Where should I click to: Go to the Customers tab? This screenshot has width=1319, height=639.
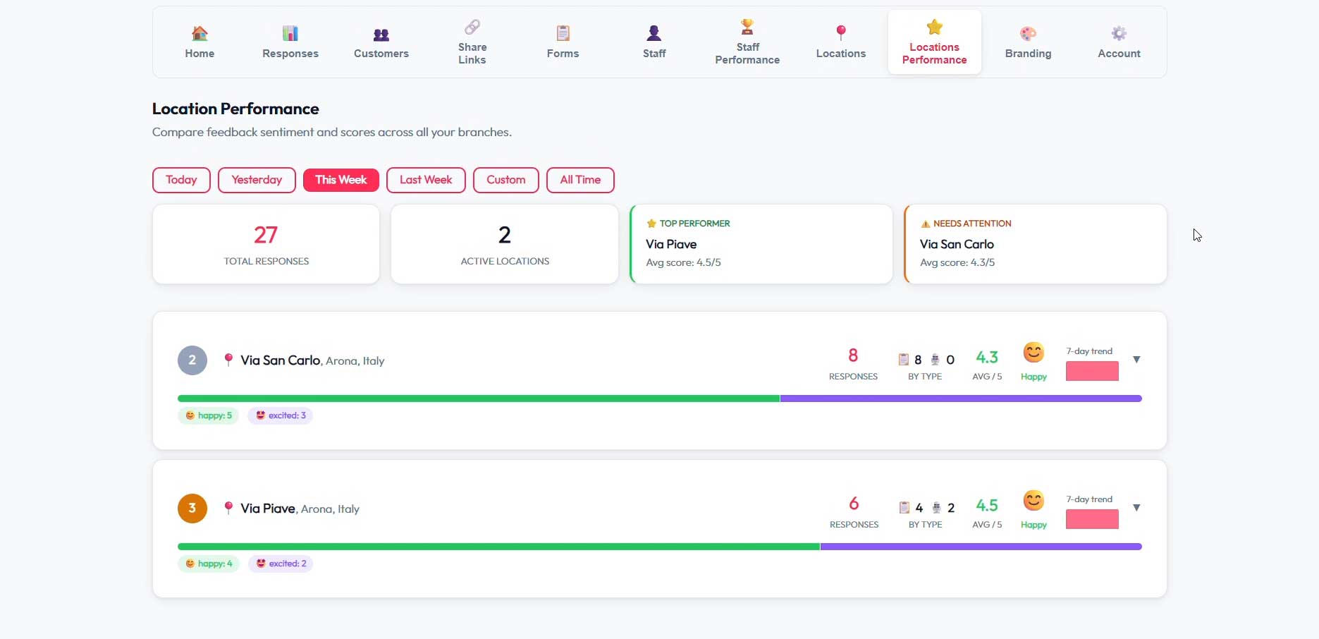coord(381,42)
